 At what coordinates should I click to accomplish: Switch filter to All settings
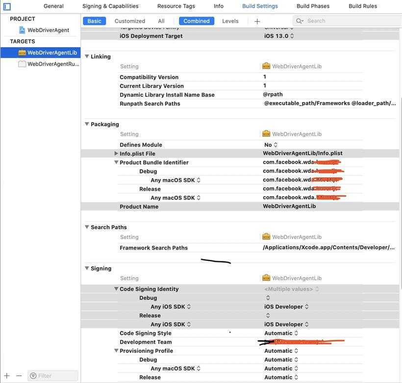click(161, 21)
